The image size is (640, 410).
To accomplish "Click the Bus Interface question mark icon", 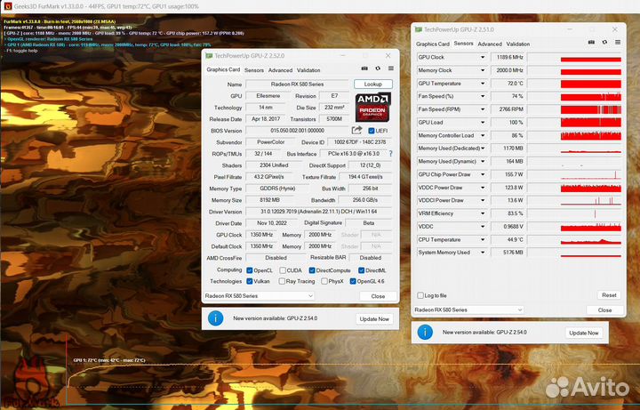I will [390, 154].
